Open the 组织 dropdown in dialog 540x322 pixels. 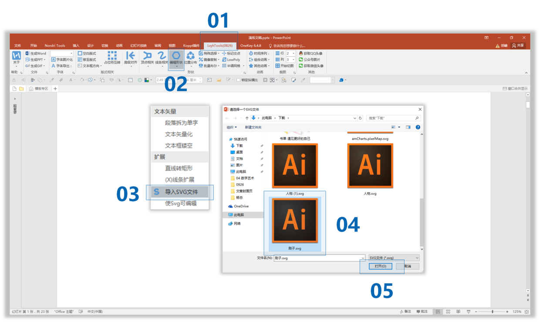point(232,127)
